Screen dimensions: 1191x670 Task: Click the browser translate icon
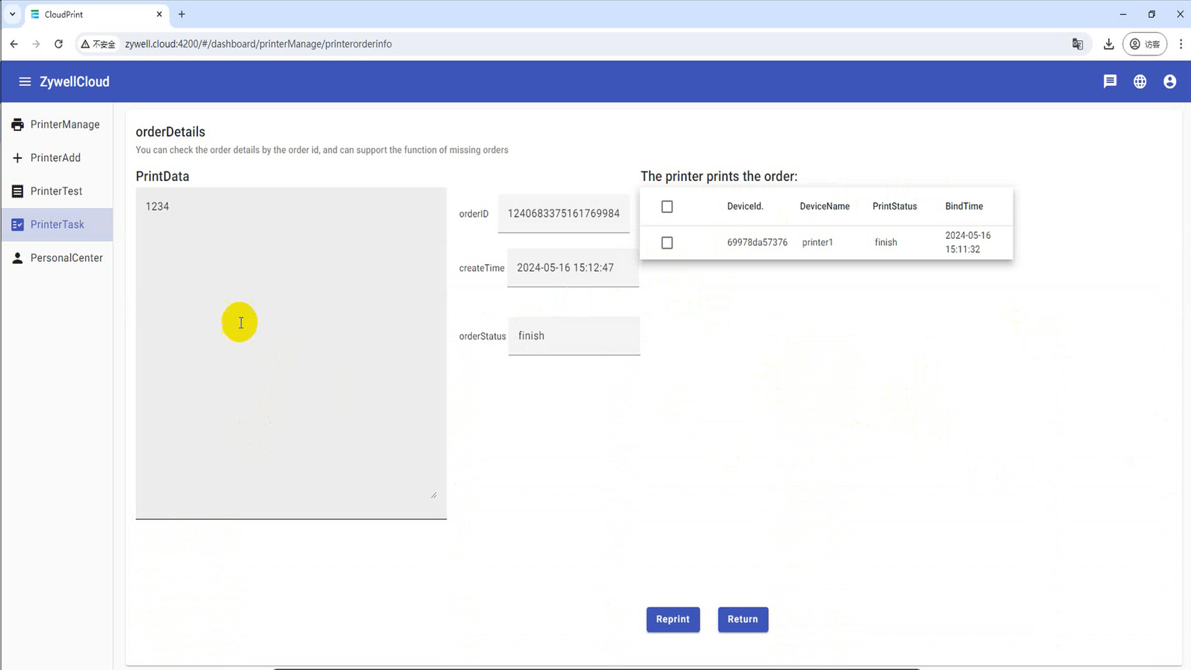coord(1077,44)
